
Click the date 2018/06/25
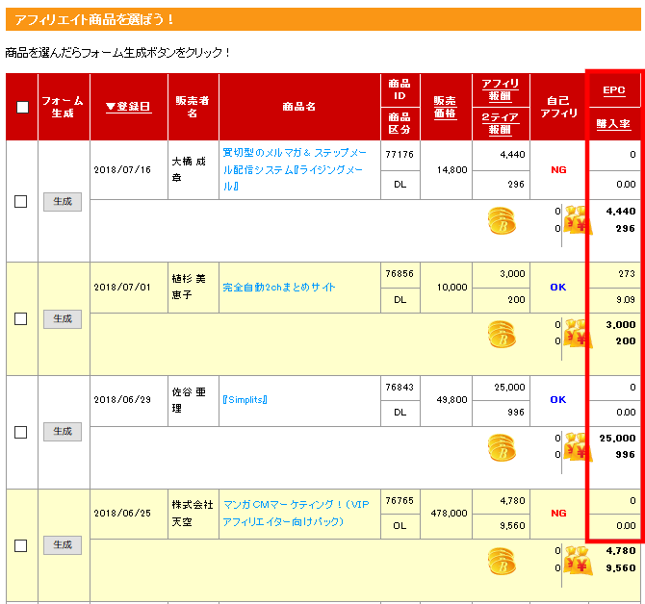coord(122,514)
